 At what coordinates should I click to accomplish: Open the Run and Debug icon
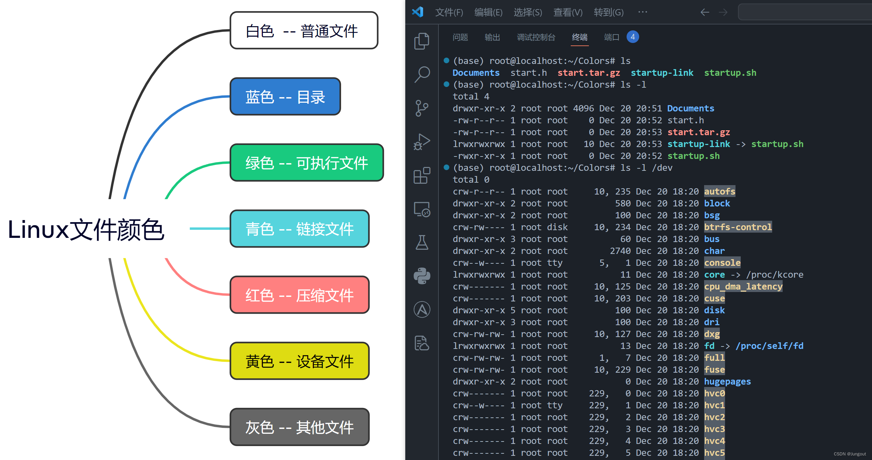[x=422, y=141]
